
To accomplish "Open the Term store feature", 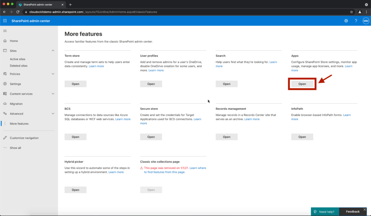I will click(75, 84).
